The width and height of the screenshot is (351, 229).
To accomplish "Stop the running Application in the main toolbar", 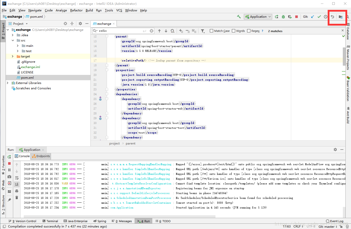I will point(297,17).
